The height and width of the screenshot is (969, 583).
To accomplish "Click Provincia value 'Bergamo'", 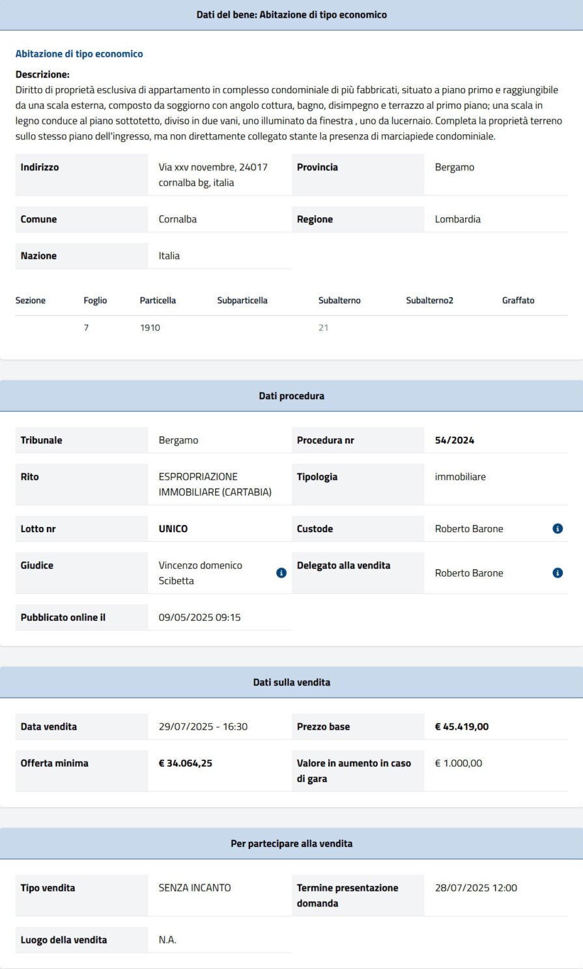I will coord(455,168).
